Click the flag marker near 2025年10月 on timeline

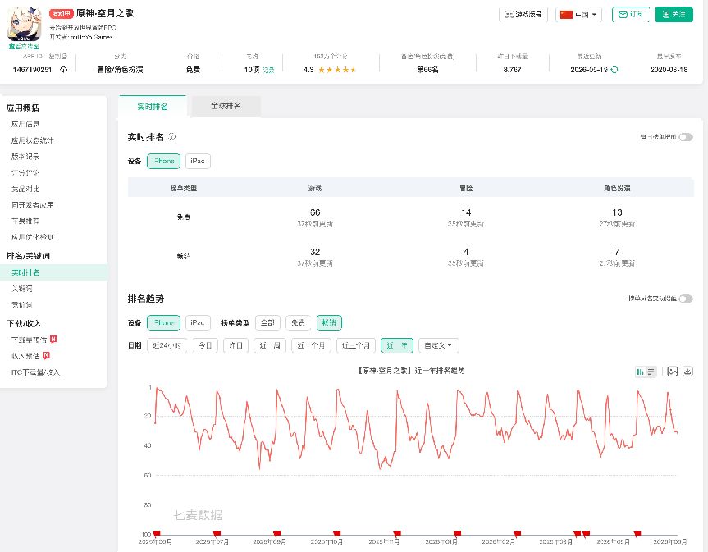337,533
